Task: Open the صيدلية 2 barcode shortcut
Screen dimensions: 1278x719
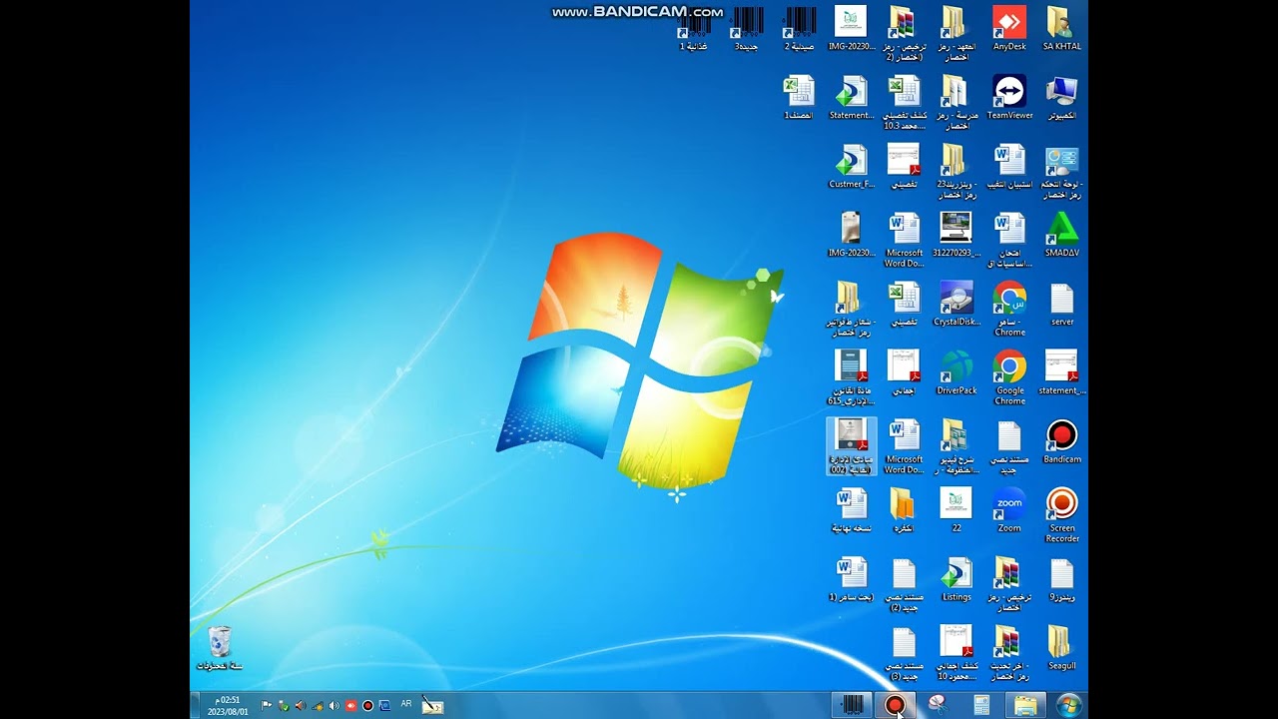Action: [799, 27]
